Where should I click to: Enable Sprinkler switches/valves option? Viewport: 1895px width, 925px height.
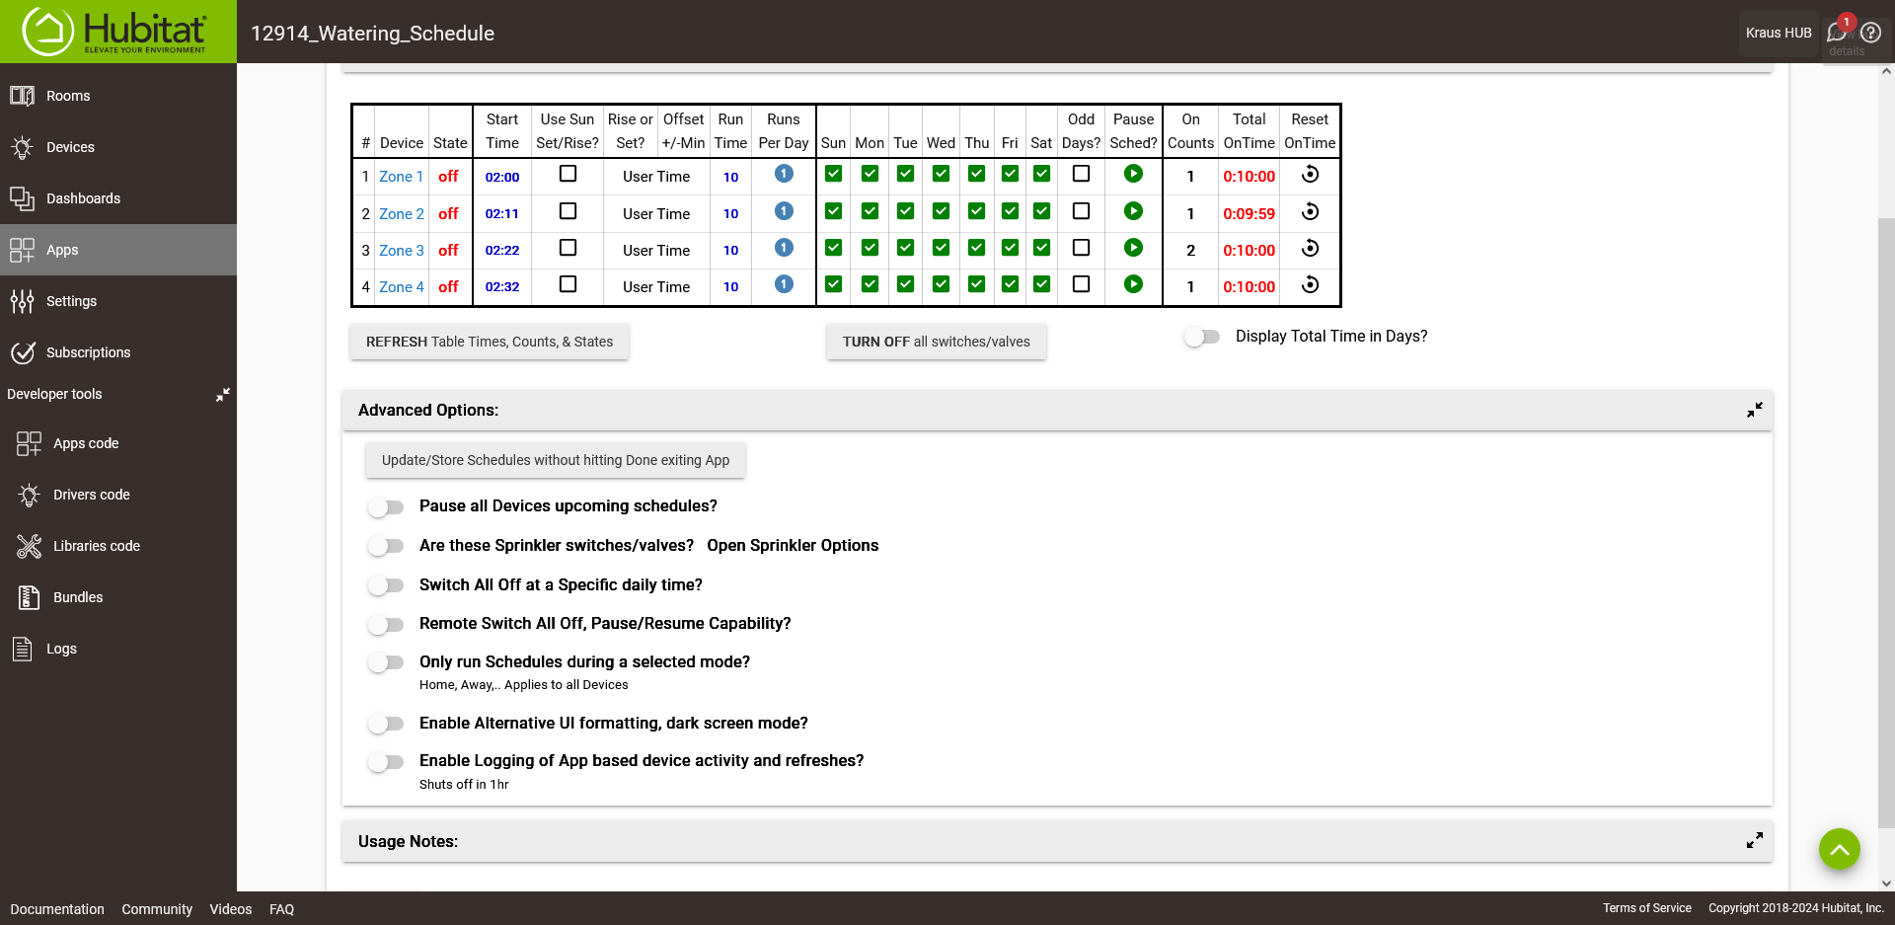[386, 546]
